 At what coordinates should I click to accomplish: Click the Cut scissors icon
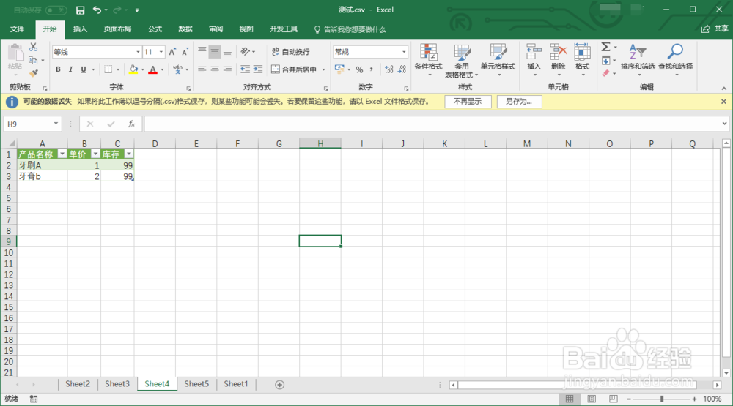tap(33, 47)
